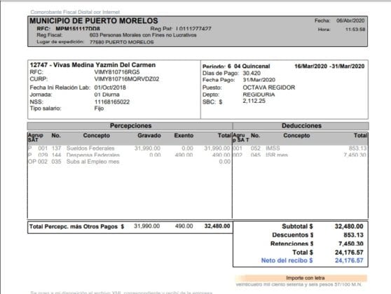
Task: Click CURP value 'VIMY810716MQRVDZ02'
Action: (127, 79)
